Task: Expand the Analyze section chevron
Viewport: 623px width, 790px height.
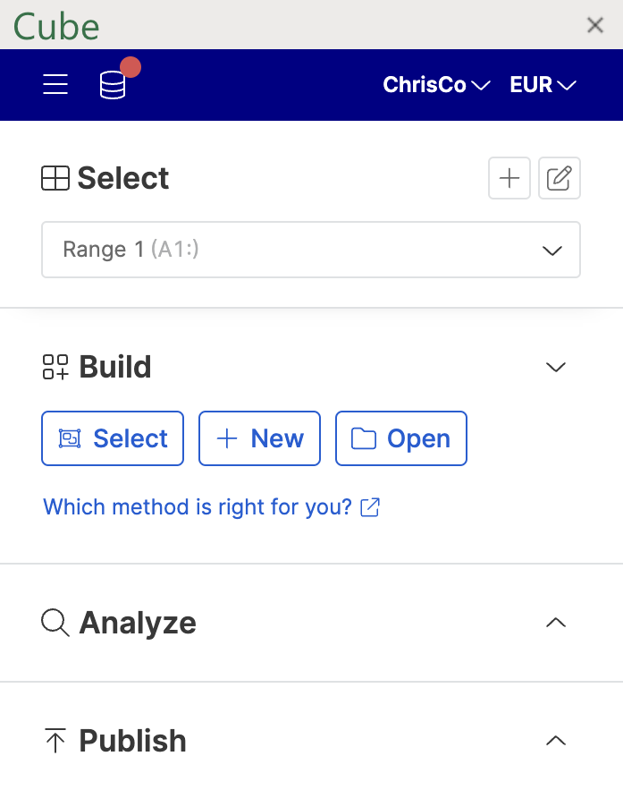Action: pyautogui.click(x=556, y=623)
